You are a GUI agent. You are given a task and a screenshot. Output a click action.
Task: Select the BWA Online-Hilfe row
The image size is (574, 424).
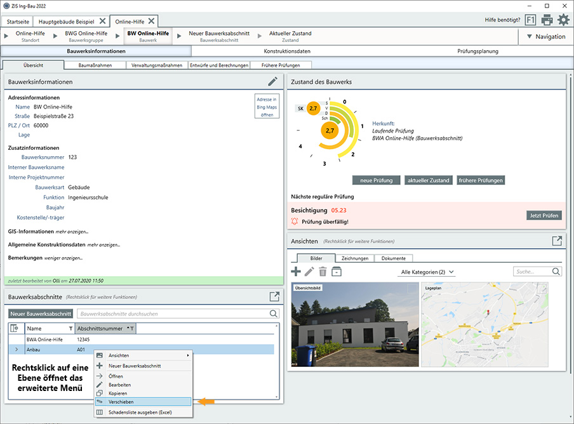[x=141, y=340]
